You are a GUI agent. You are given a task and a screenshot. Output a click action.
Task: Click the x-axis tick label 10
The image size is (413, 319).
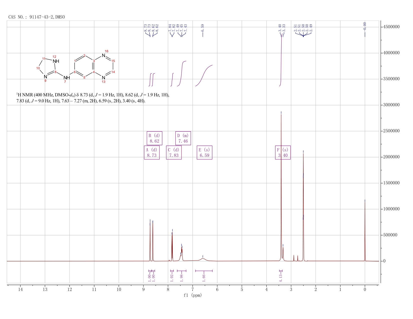tap(119, 289)
